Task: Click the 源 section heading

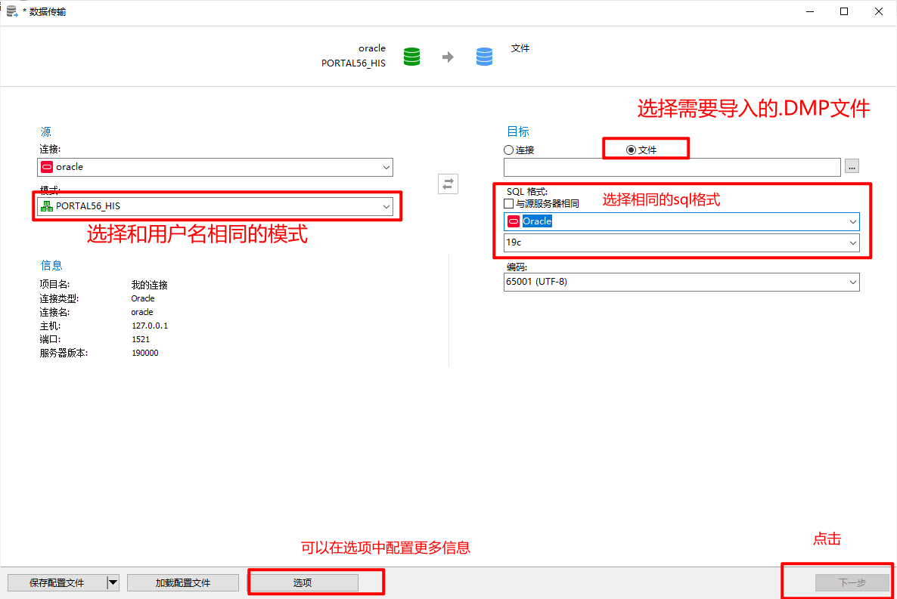Action: coord(46,131)
